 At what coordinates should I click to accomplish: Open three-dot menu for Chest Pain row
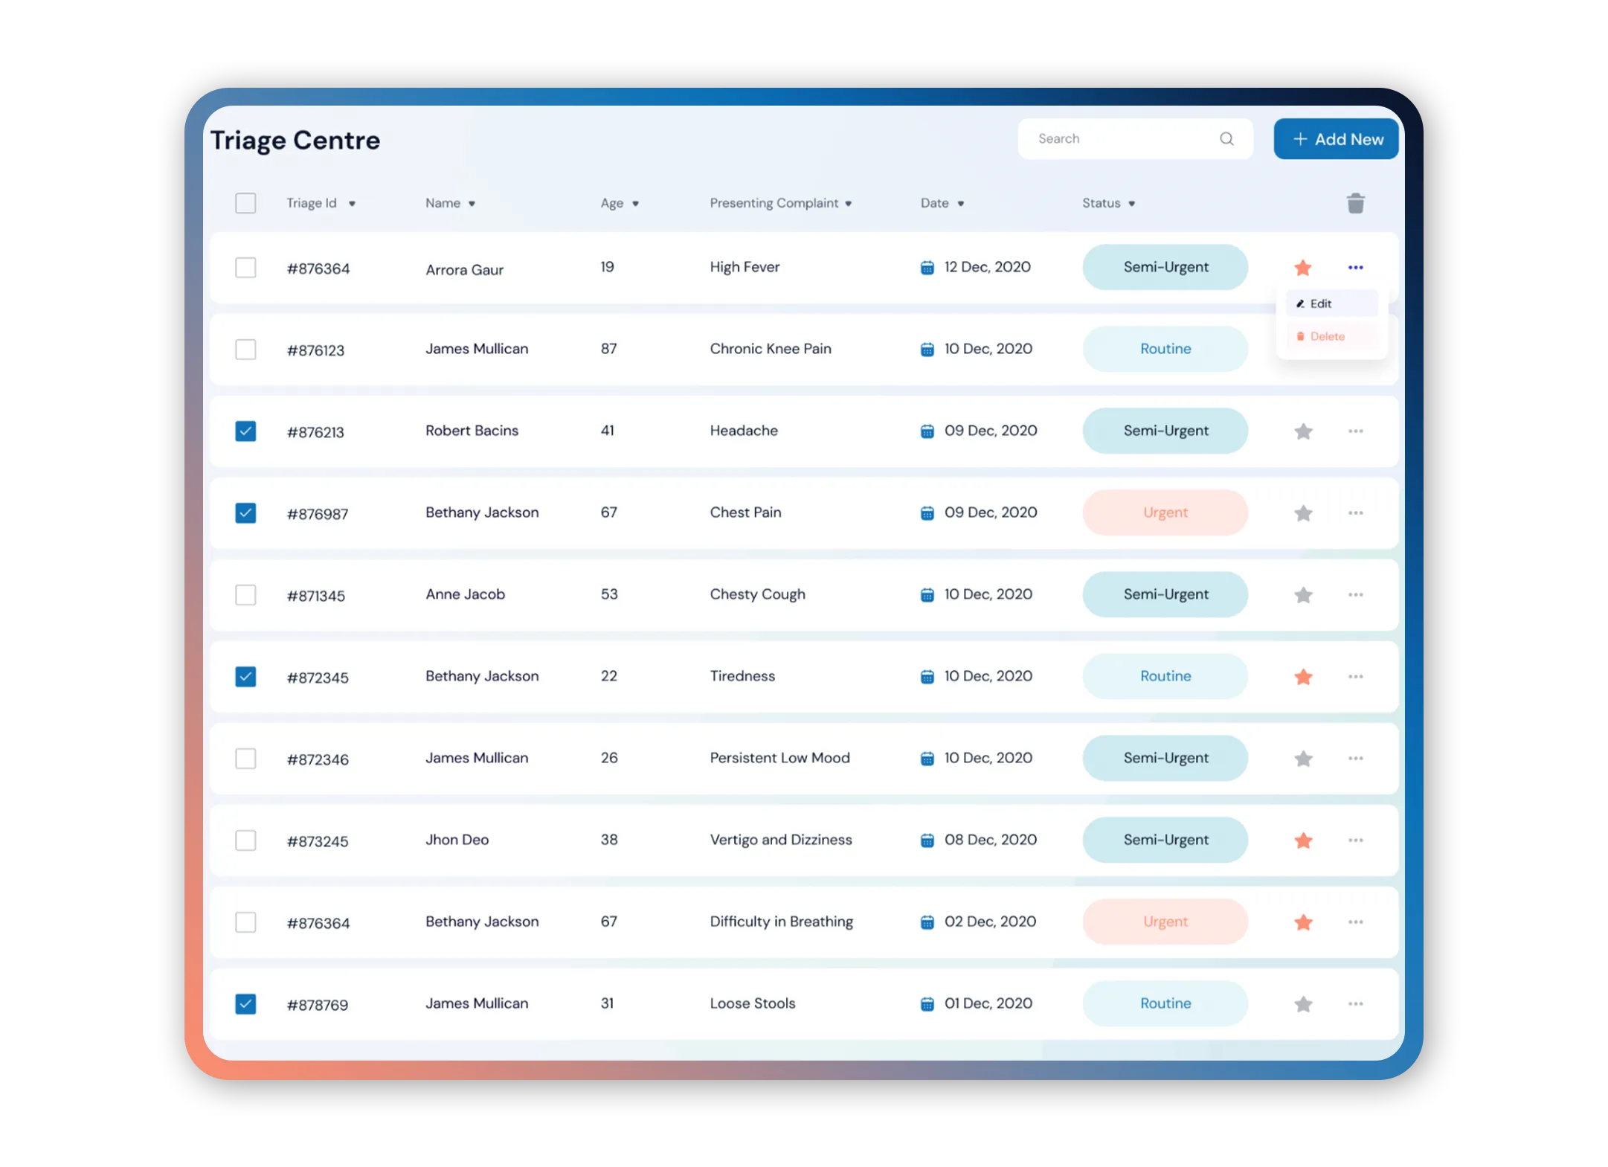[x=1355, y=513]
